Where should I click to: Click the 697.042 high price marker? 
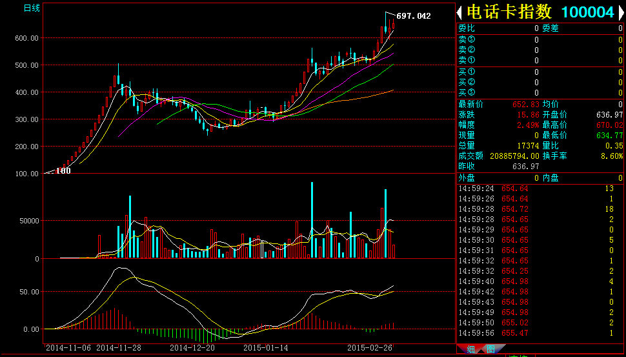[x=413, y=16]
